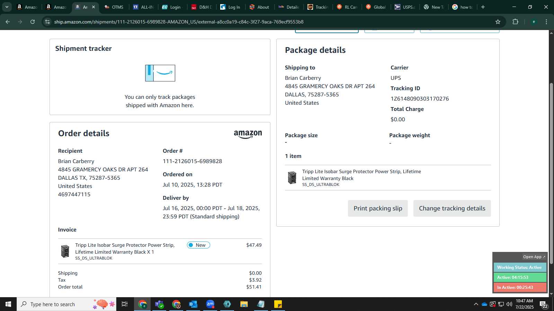The width and height of the screenshot is (554, 311).
Task: Open the Chrome three-dot menu
Action: point(546,22)
